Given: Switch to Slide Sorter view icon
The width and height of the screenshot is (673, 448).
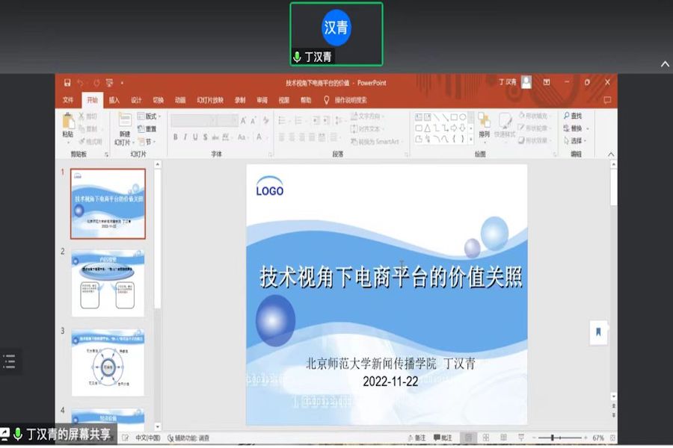Looking at the screenshot, I should point(485,438).
